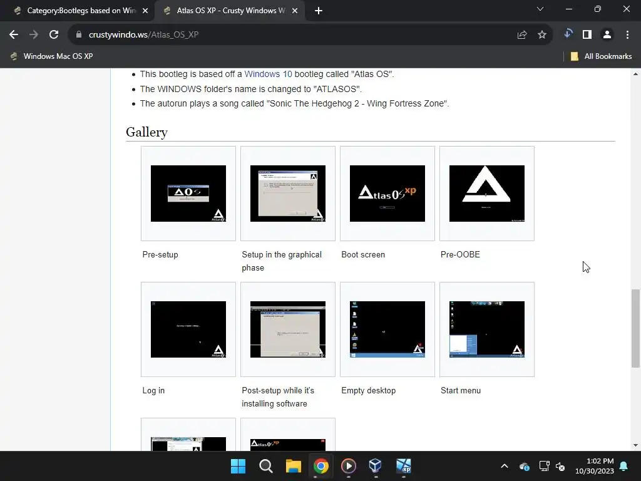Open the Pre-OOBE thumbnail
The width and height of the screenshot is (641, 481).
pos(487,194)
